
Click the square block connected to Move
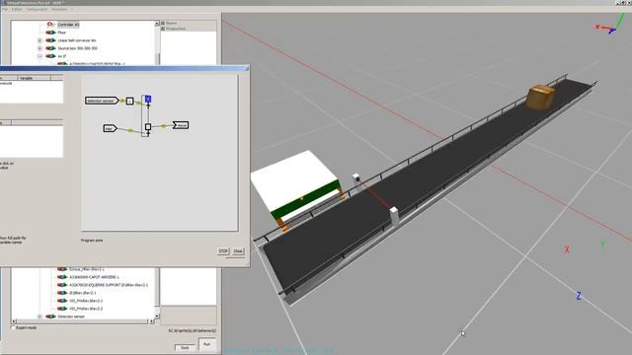click(x=148, y=127)
